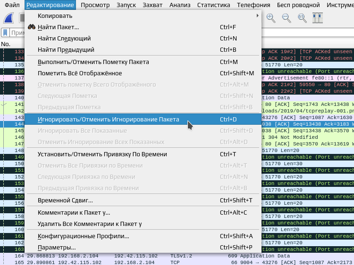Choose Найти Предыдущий
The height and width of the screenshot is (265, 354).
pyautogui.click(x=143, y=49)
